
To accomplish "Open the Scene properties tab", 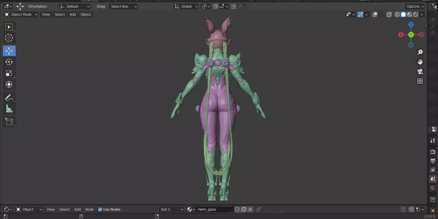I will pos(433,179).
